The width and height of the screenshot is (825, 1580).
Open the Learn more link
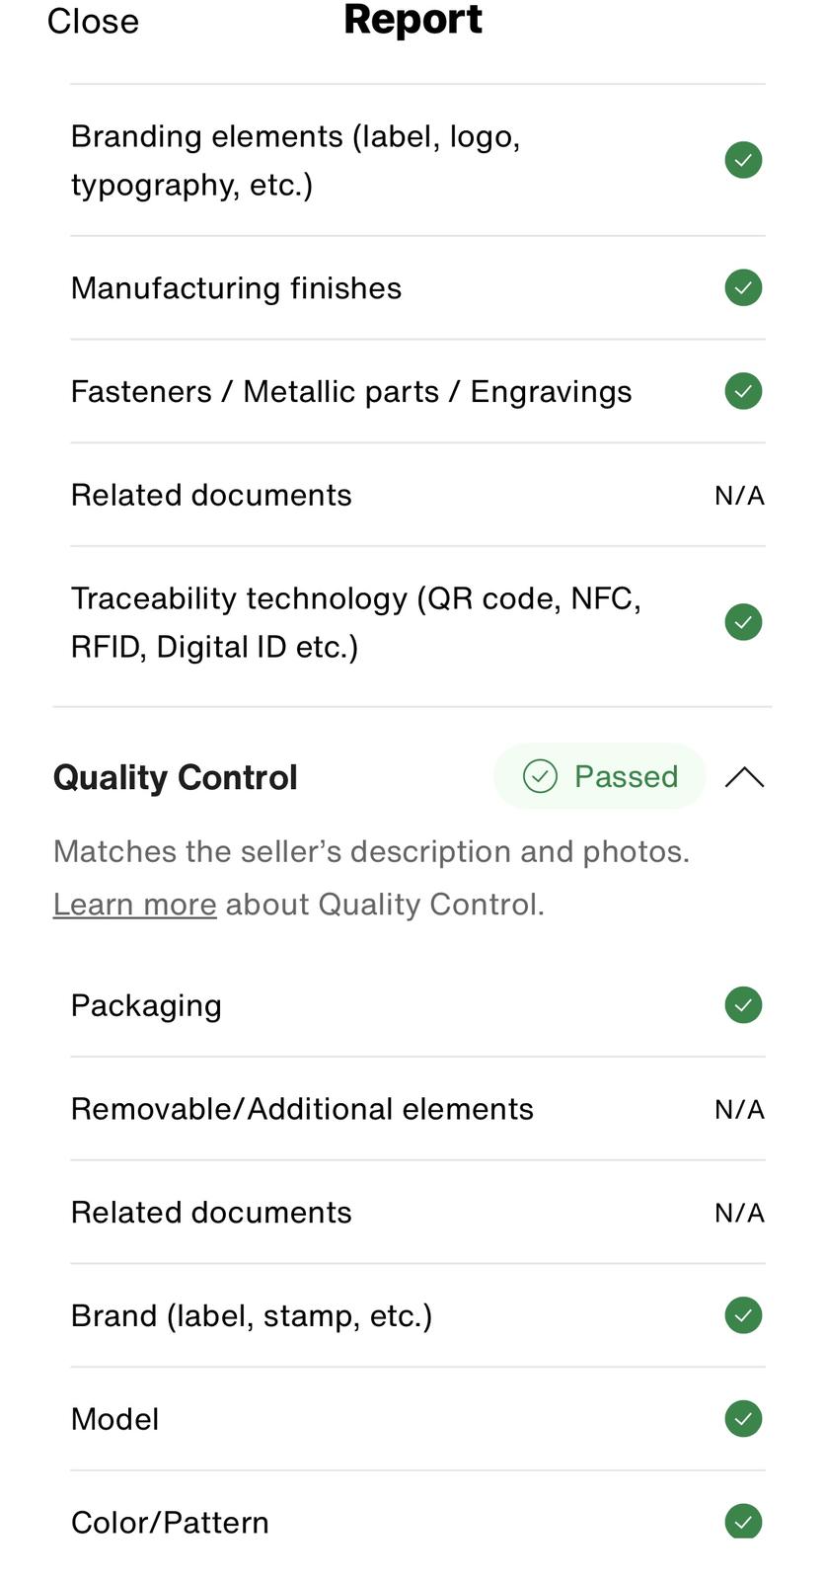tap(134, 905)
